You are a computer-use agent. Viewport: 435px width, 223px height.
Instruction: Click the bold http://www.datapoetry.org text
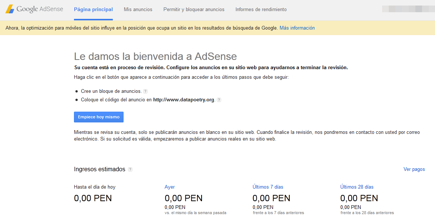183,99
